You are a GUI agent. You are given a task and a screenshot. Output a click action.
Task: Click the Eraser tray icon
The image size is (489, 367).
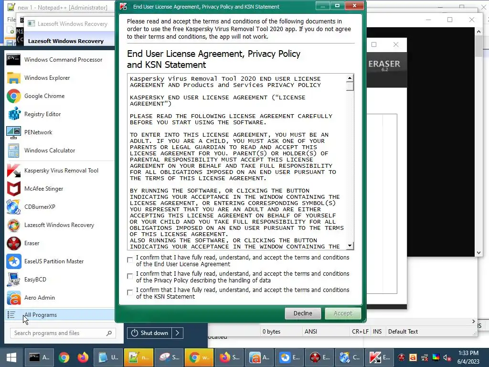click(x=401, y=357)
